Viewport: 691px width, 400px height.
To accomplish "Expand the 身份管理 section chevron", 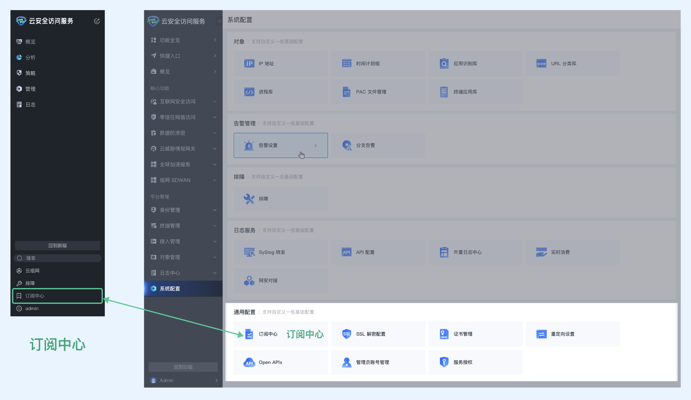I will pyautogui.click(x=215, y=210).
